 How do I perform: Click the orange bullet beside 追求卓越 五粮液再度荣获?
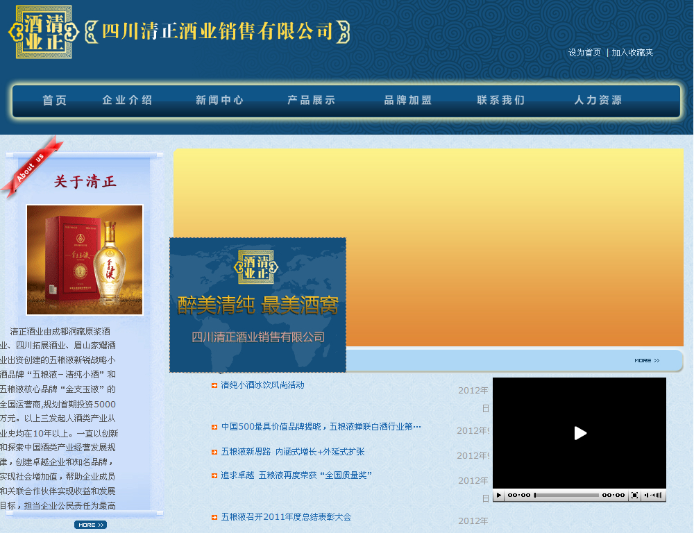click(214, 475)
